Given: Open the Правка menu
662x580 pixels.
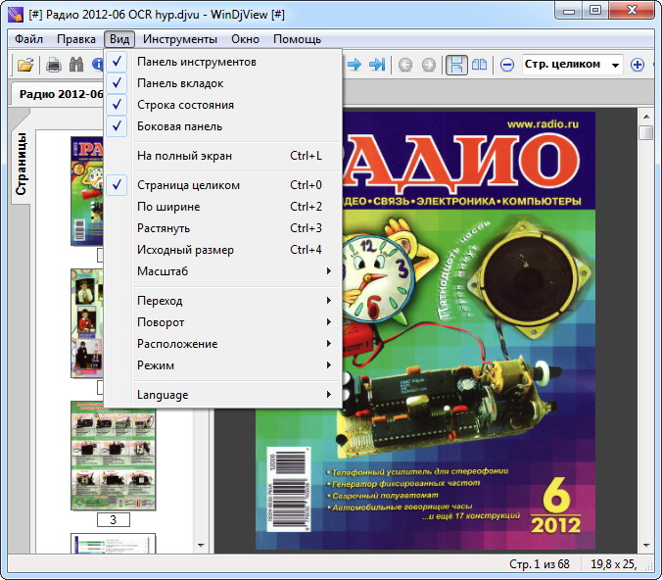Looking at the screenshot, I should (x=76, y=39).
